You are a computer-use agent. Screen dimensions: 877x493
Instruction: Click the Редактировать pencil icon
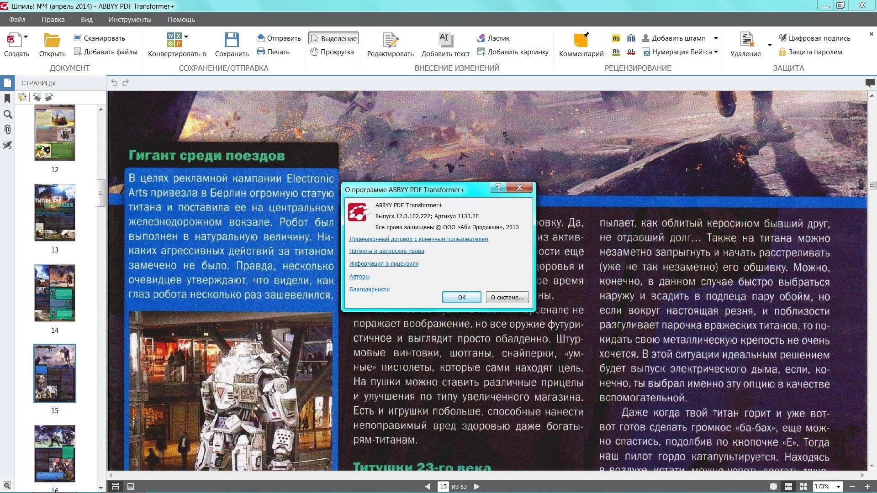click(x=391, y=40)
